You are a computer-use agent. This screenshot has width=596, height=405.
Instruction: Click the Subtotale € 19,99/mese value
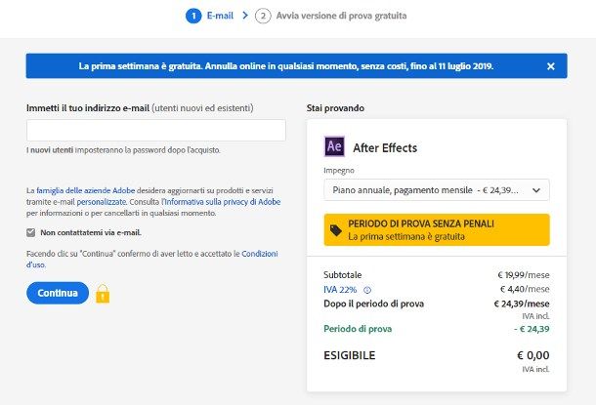[523, 275]
